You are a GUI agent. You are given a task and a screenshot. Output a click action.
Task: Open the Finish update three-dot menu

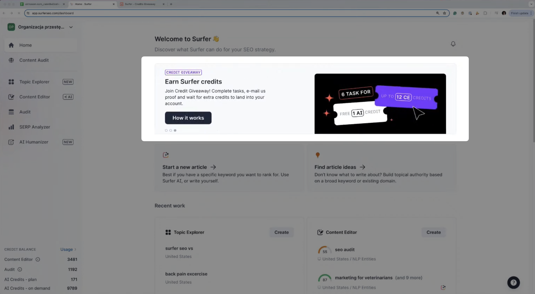(531, 13)
